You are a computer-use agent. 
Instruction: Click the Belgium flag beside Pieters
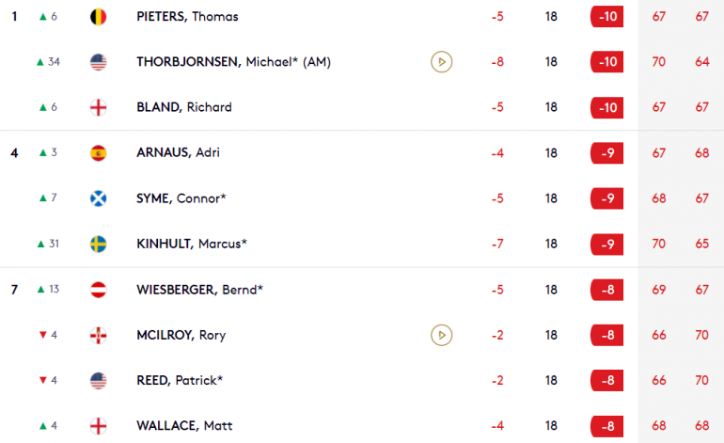coord(99,17)
